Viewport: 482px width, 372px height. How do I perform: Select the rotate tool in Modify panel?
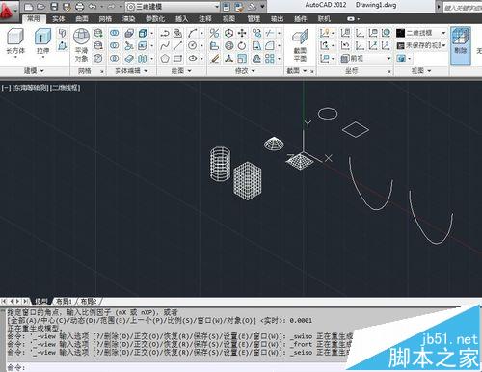tap(242, 45)
